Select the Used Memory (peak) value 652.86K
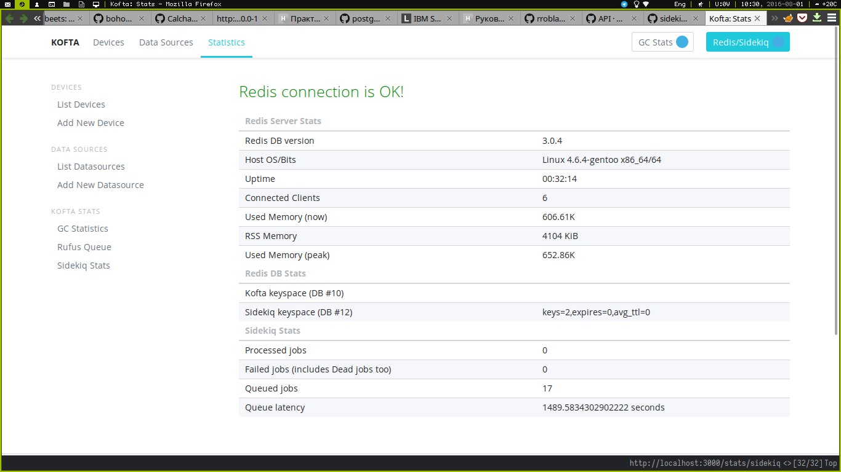Screen dimensions: 841x472 tap(559, 255)
